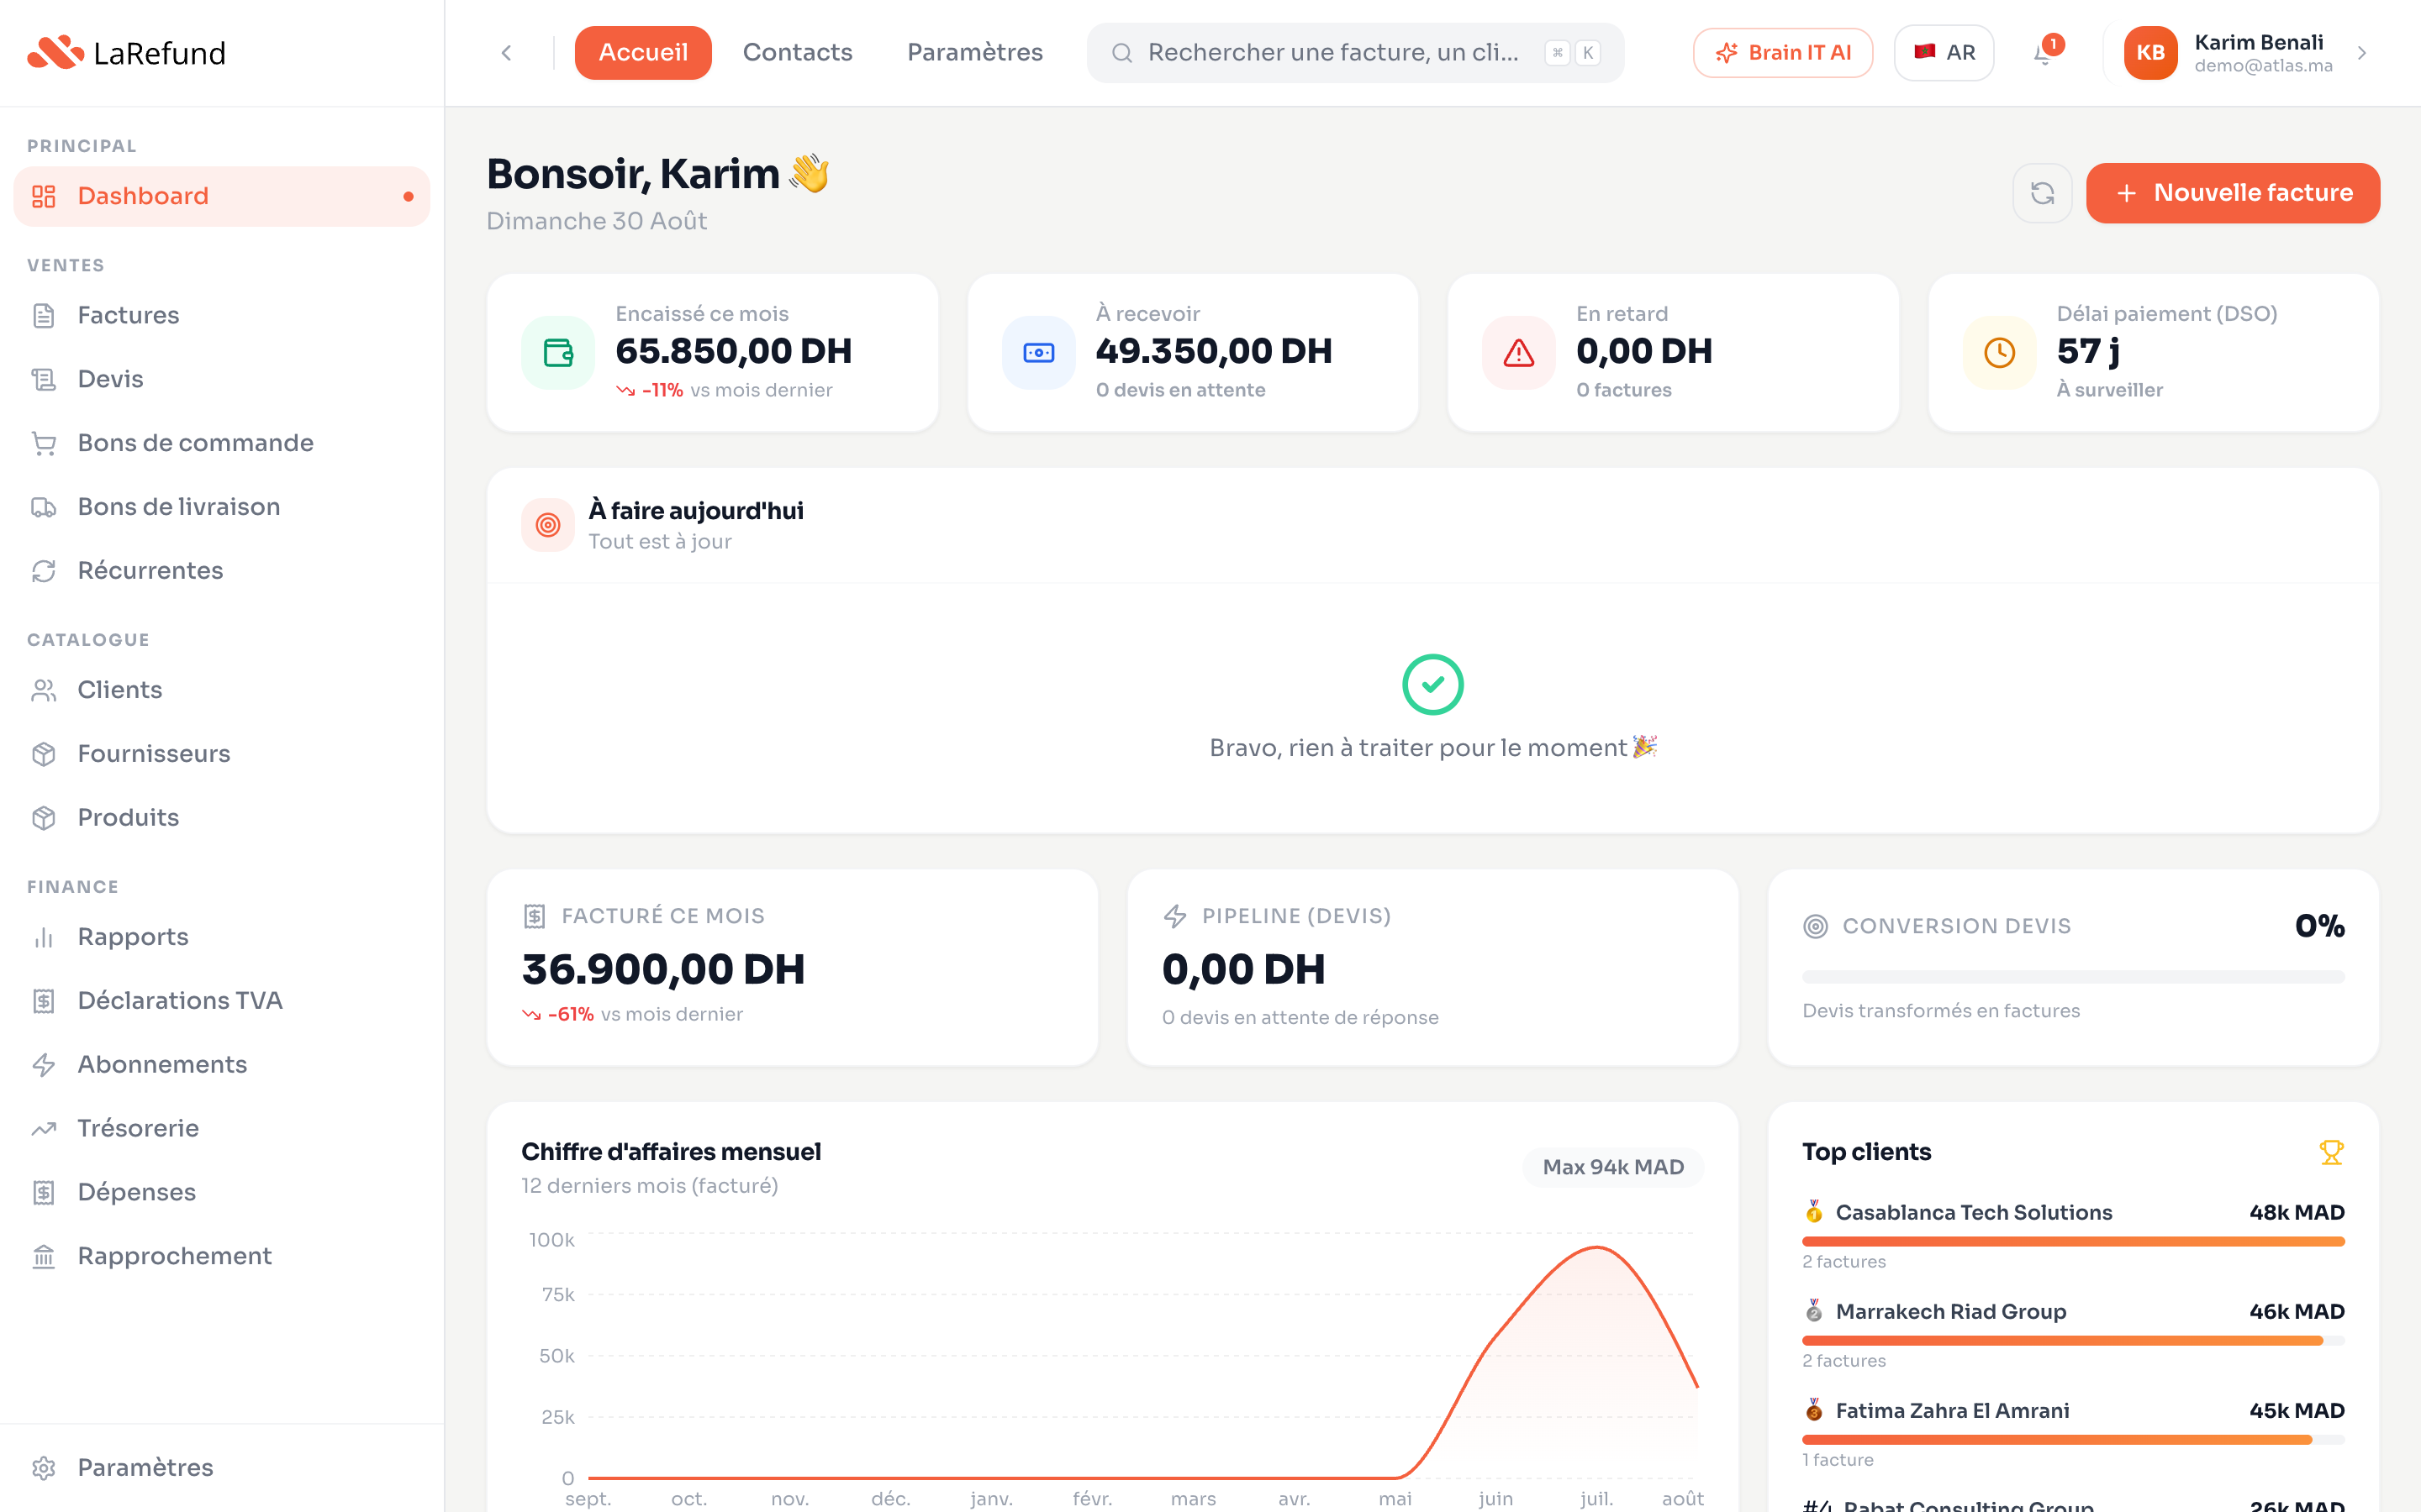
Task: Switch to the Accueil tab
Action: click(x=642, y=53)
